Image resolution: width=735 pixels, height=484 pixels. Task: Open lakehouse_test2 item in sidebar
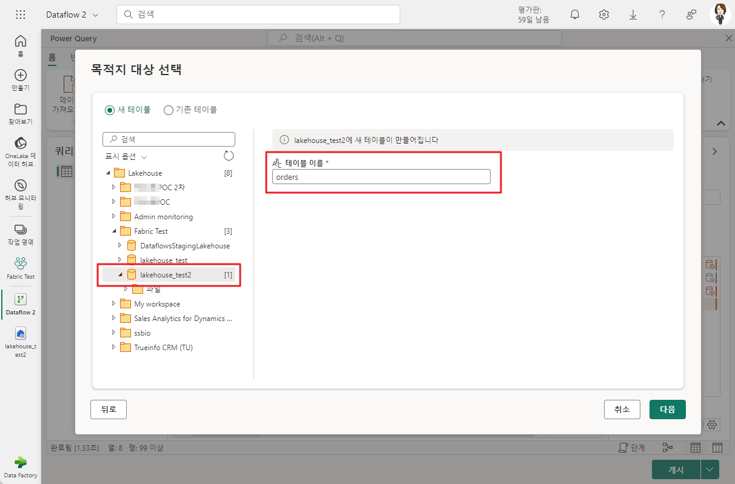21,343
